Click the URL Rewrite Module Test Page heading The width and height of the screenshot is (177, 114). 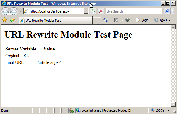click(x=69, y=35)
